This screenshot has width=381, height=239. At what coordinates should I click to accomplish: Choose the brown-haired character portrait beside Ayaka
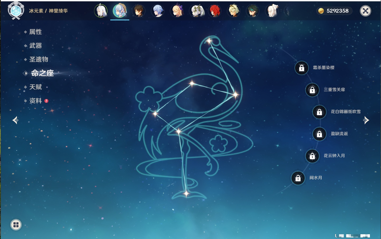[139, 11]
